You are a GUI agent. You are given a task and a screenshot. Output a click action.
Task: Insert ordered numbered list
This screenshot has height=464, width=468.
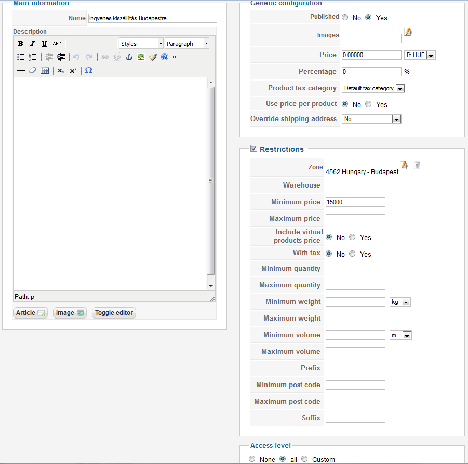coord(33,57)
